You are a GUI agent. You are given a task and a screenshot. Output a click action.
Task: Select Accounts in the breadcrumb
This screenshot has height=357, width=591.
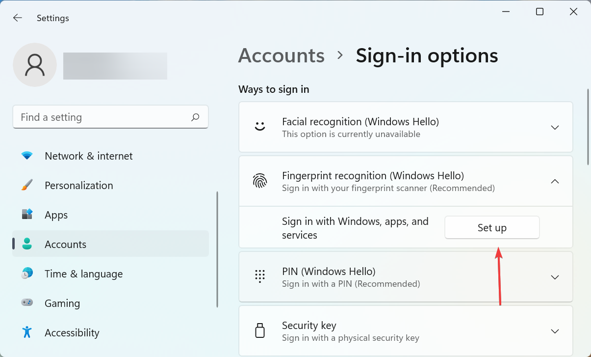[x=281, y=55]
